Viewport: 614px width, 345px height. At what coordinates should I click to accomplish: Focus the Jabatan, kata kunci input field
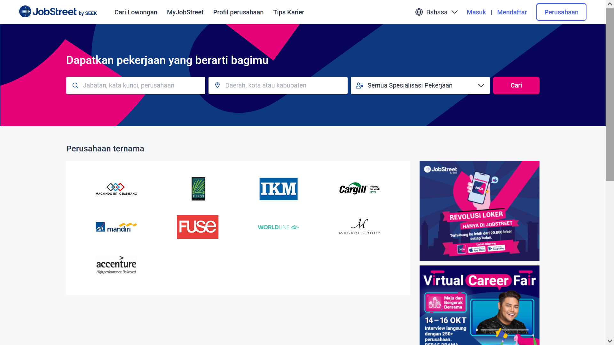(x=136, y=85)
